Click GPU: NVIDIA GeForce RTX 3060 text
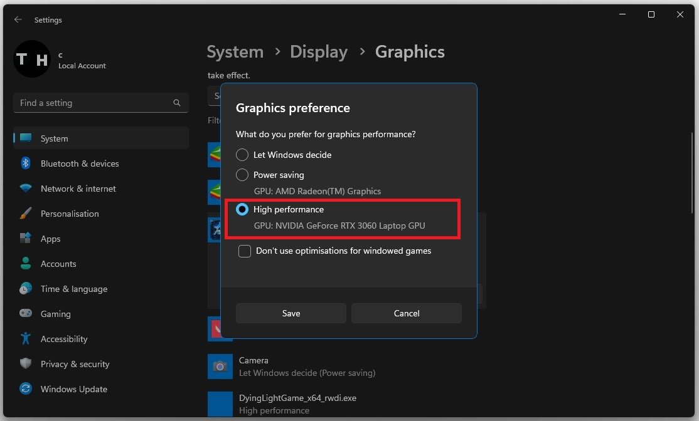Screen dimensions: 699x421 pyautogui.click(x=339, y=226)
